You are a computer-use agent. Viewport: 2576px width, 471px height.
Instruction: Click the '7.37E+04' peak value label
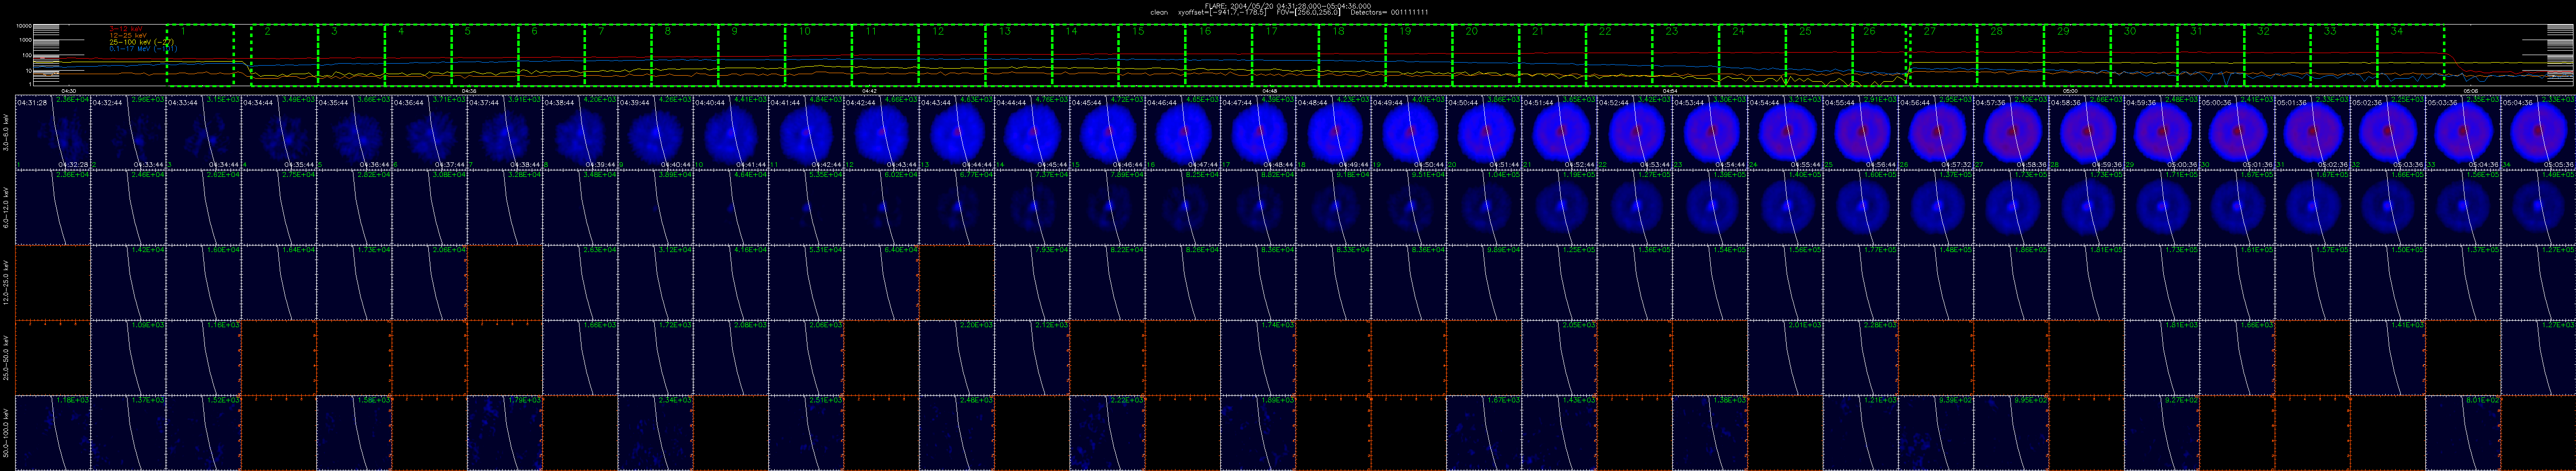[x=1052, y=175]
